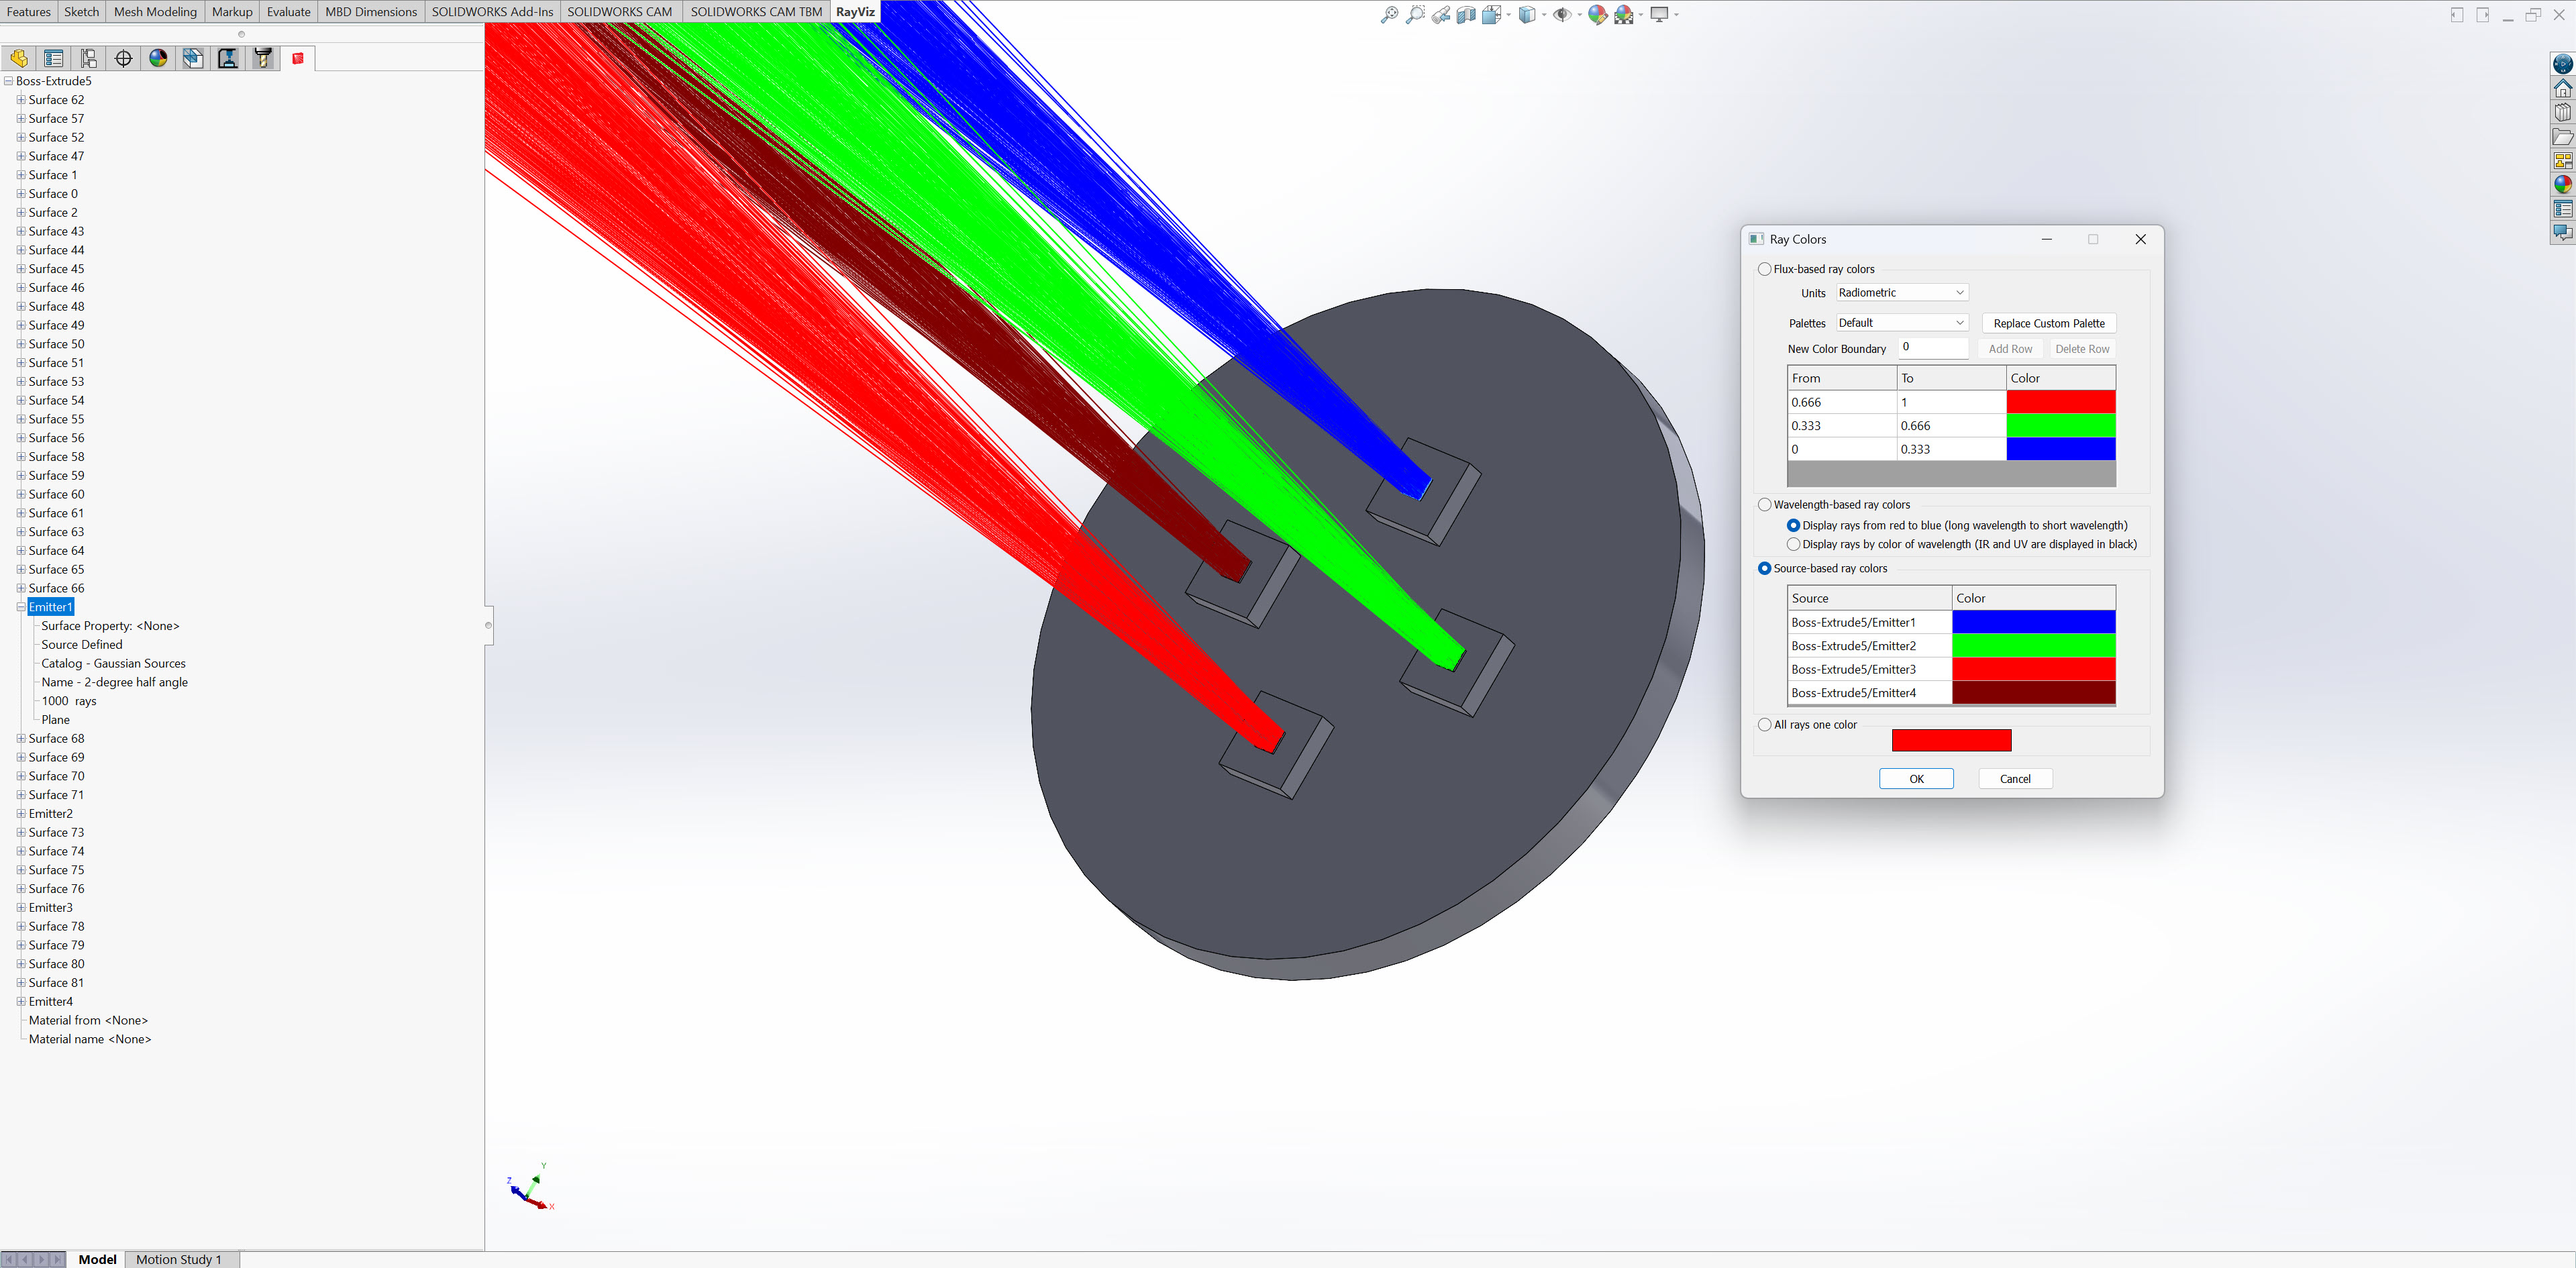Open the ConfigurationManager tab icon

(89, 58)
